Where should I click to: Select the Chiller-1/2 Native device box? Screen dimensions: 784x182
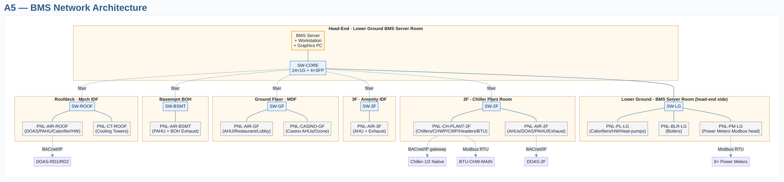pyautogui.click(x=427, y=162)
